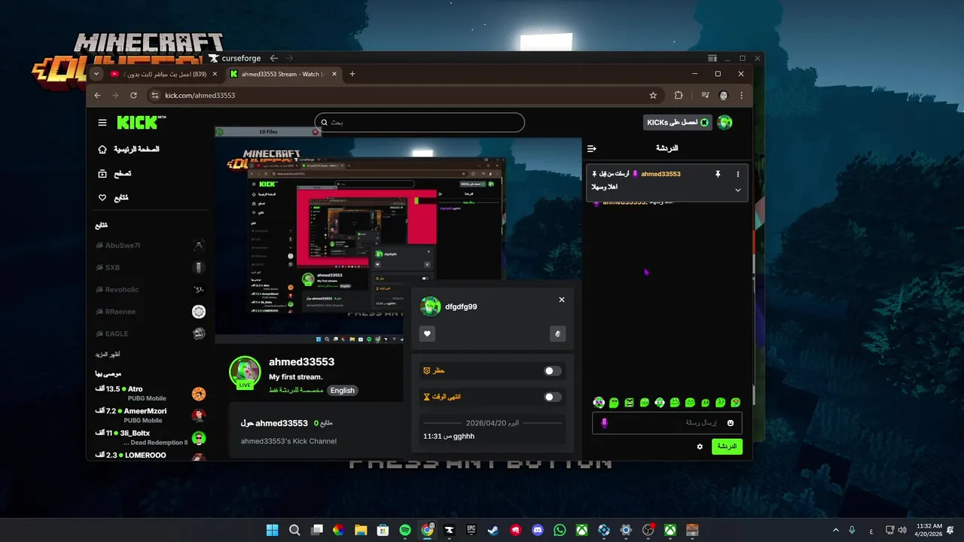Show hidden system tray icons

(x=835, y=530)
